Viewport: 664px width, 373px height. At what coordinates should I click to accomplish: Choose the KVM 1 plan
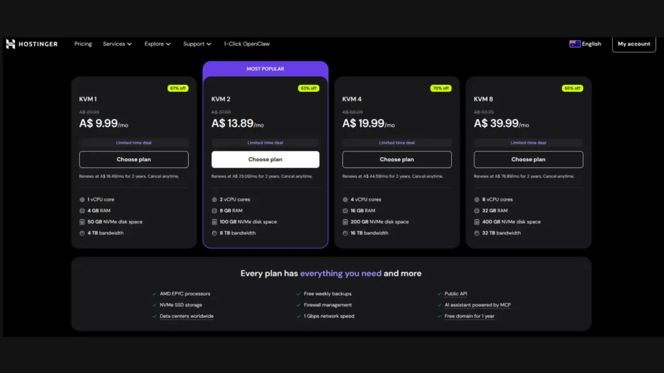pyautogui.click(x=134, y=159)
